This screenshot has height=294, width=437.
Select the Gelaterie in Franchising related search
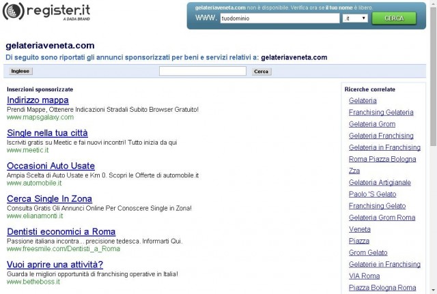tap(384, 264)
